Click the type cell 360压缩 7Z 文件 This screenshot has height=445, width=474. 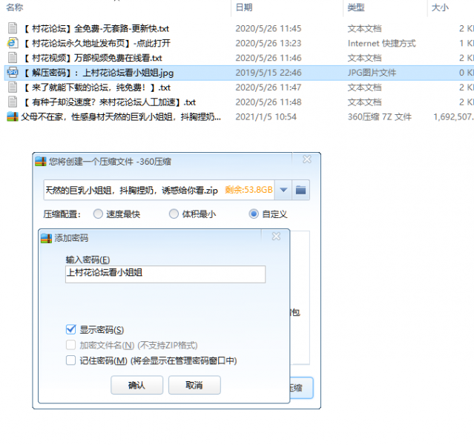pyautogui.click(x=380, y=116)
